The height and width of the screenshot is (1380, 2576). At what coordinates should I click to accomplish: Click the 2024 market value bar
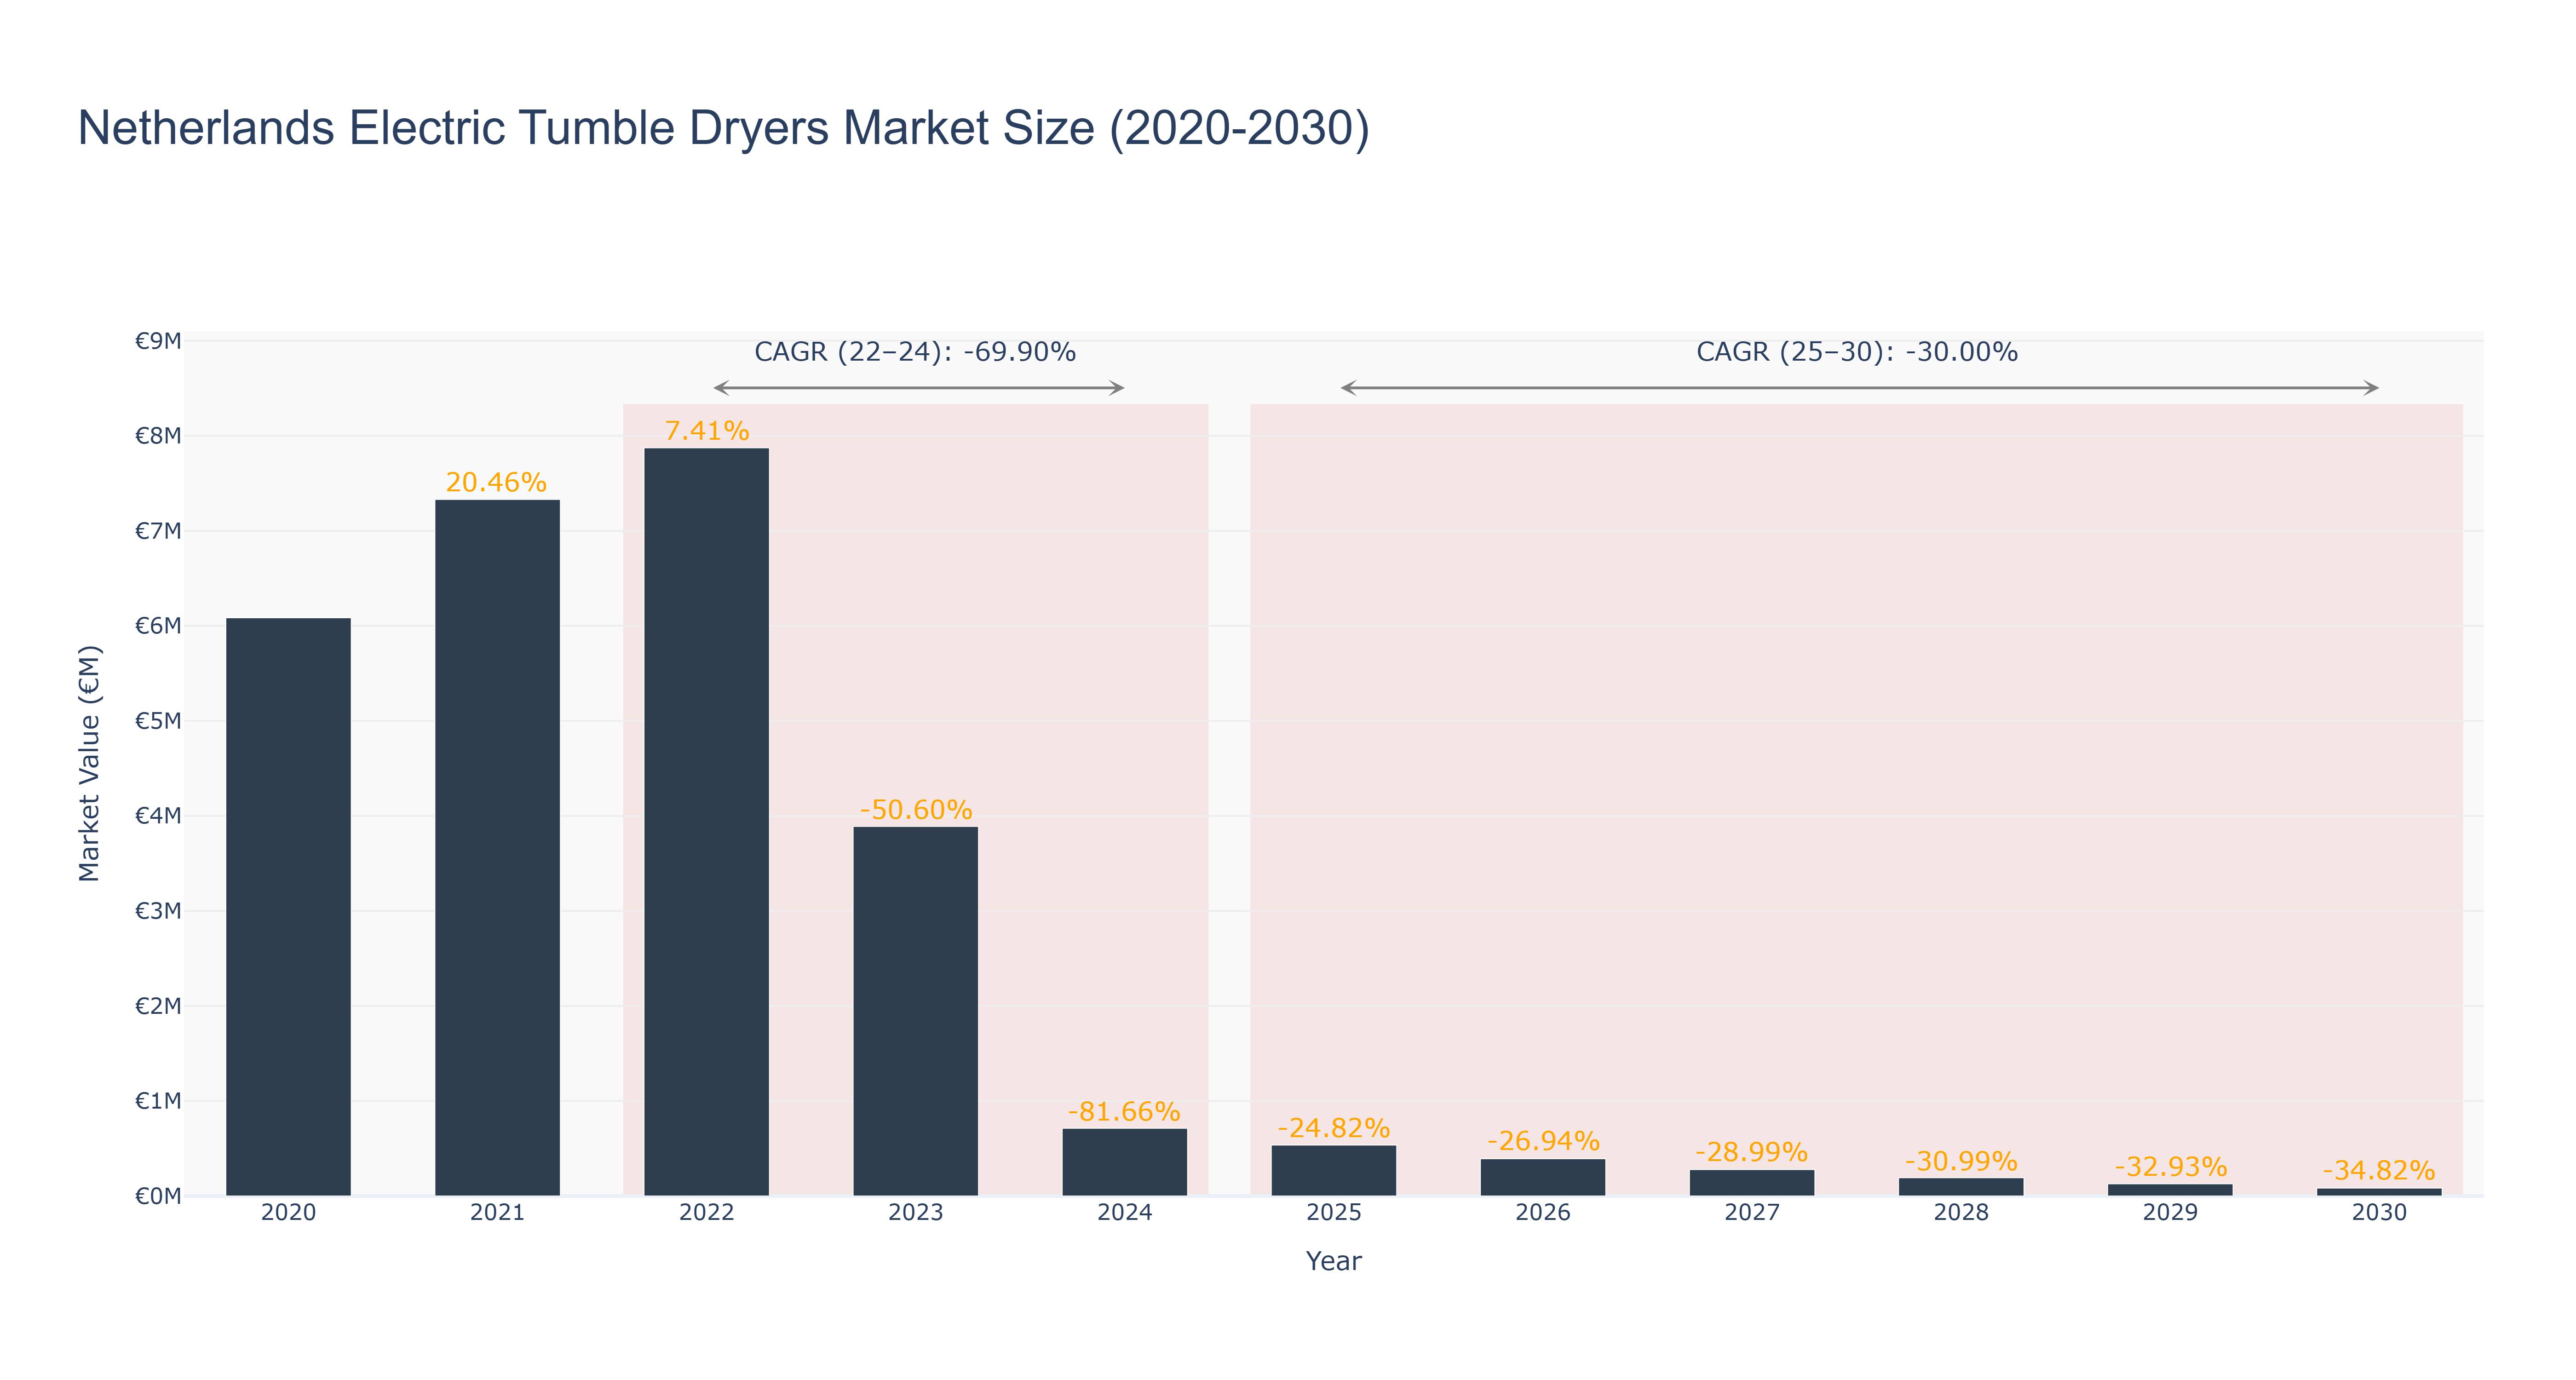(1125, 1162)
